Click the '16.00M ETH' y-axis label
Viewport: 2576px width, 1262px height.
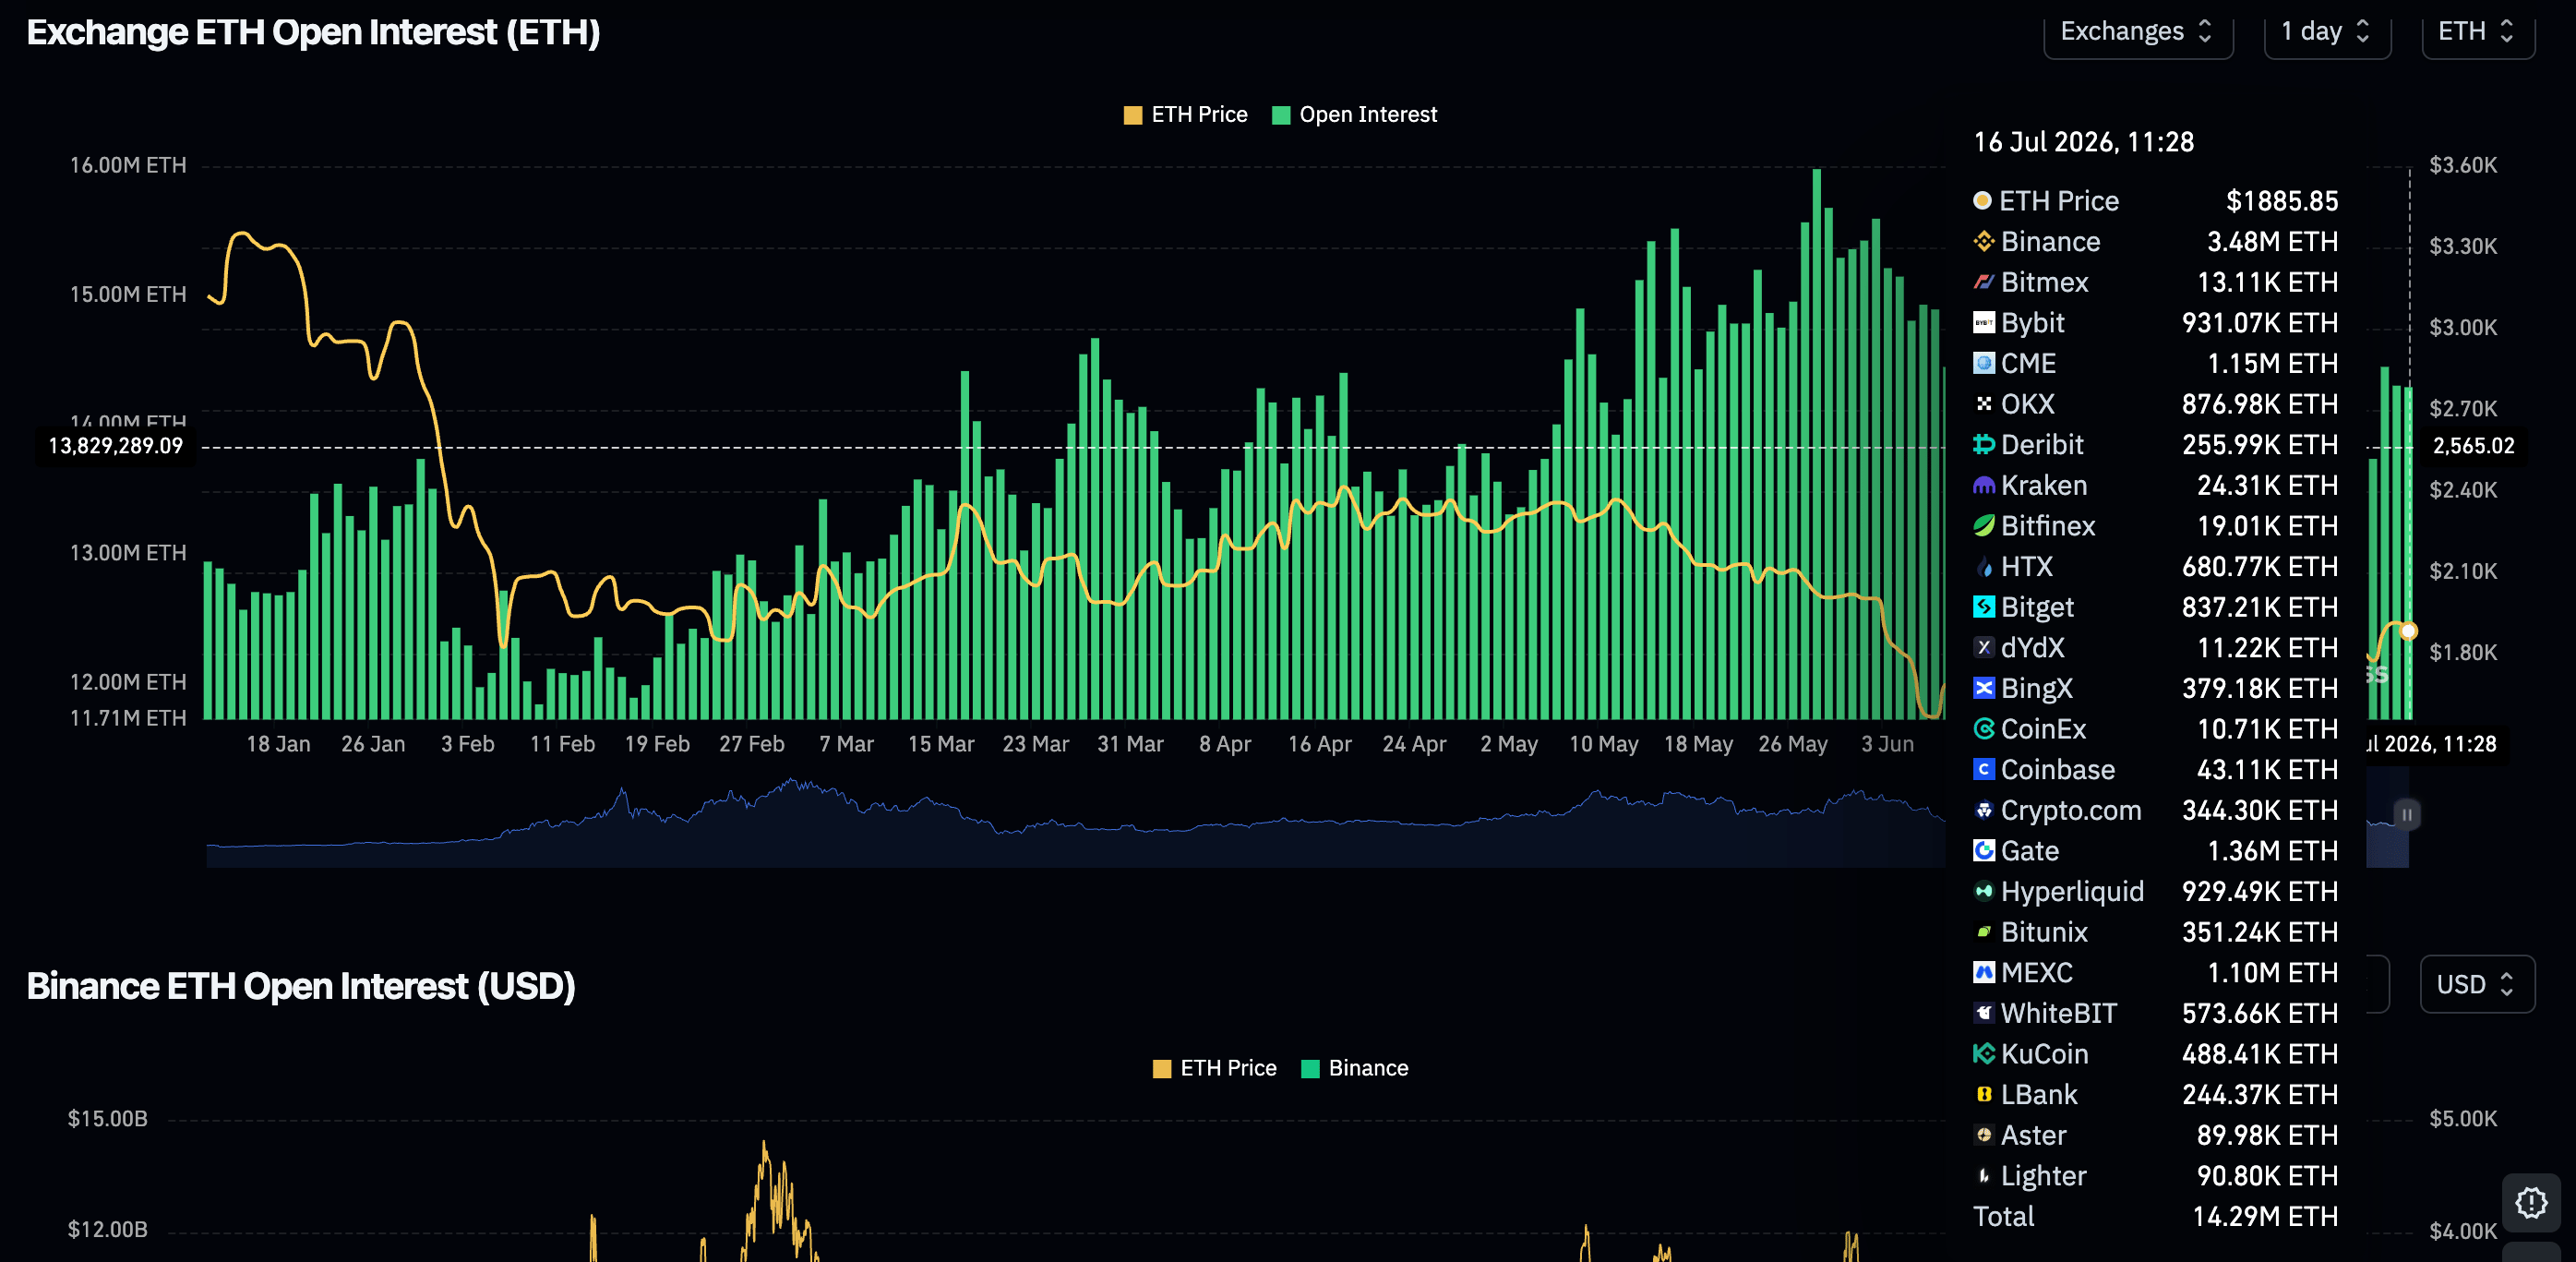pyautogui.click(x=128, y=165)
